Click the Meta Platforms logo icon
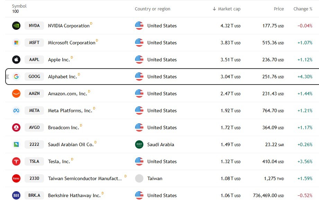Image resolution: width=319 pixels, height=203 pixels. [16, 111]
